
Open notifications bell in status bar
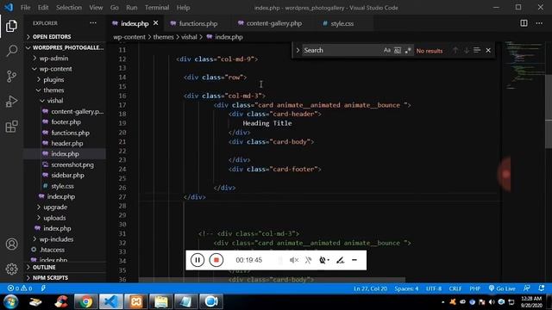point(542,288)
